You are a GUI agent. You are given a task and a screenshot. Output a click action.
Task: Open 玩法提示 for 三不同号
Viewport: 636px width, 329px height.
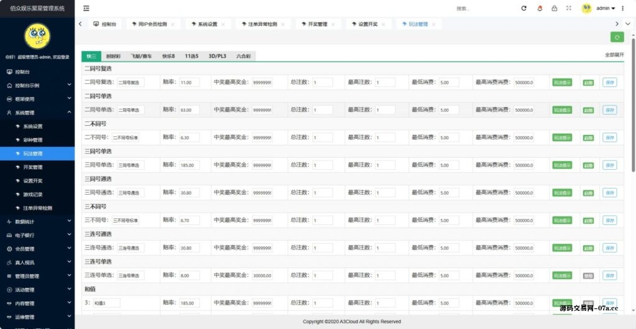pyautogui.click(x=562, y=221)
